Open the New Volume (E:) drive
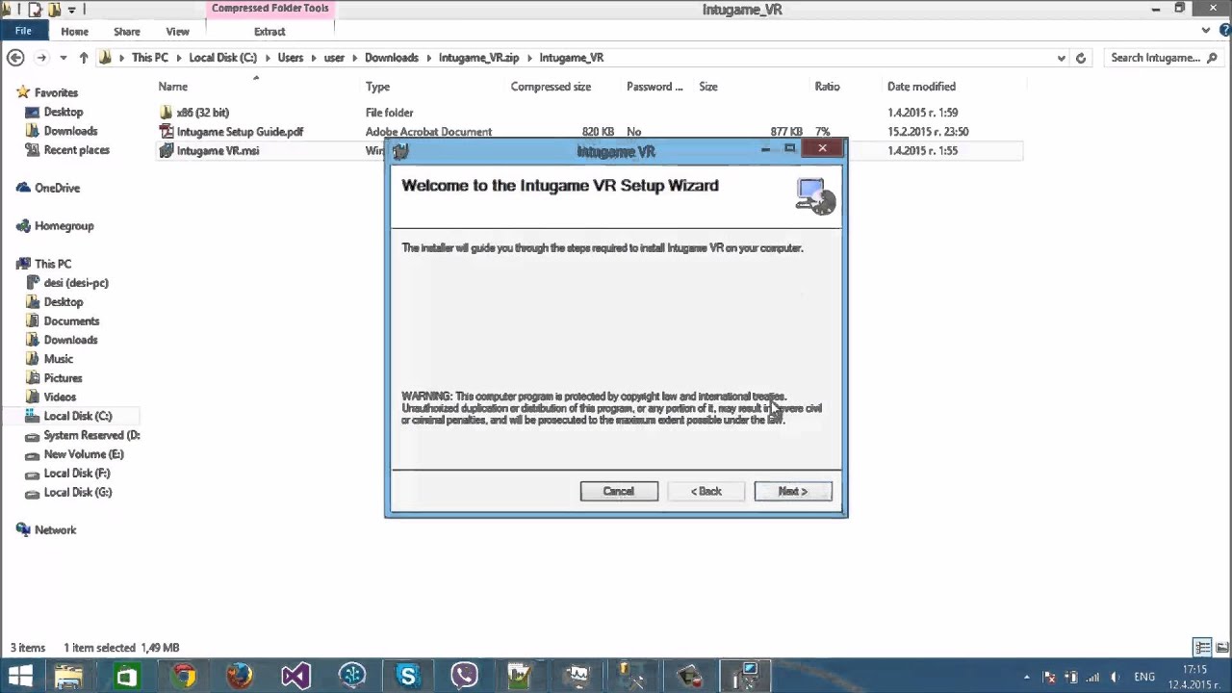The image size is (1232, 693). [83, 454]
